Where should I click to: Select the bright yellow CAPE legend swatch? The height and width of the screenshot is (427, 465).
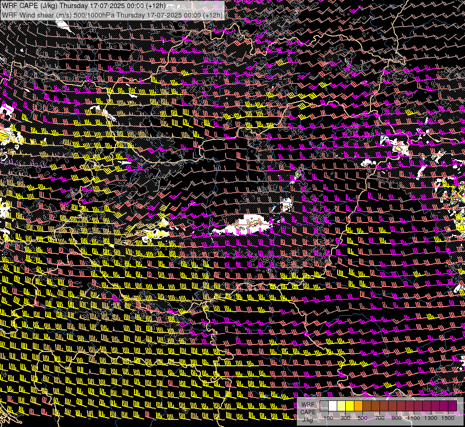[x=350, y=406]
